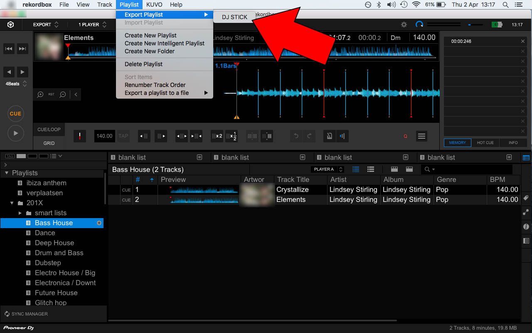Viewport: 532px width, 333px height.
Task: Open the hamburger menu icon near Q
Action: point(421,136)
